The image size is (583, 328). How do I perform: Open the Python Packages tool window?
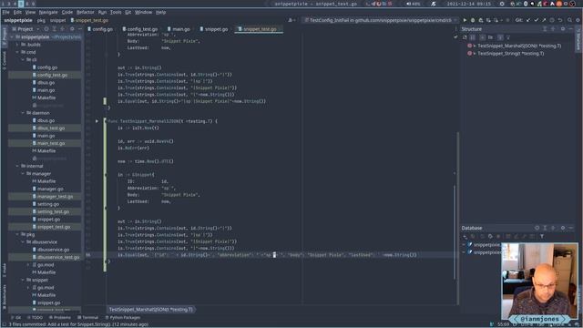[123, 318]
